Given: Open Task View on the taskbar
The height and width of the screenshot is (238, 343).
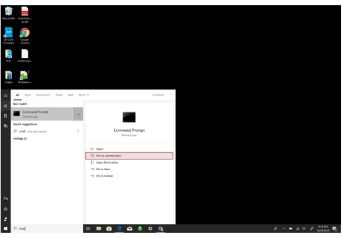Looking at the screenshot, I should (x=88, y=229).
